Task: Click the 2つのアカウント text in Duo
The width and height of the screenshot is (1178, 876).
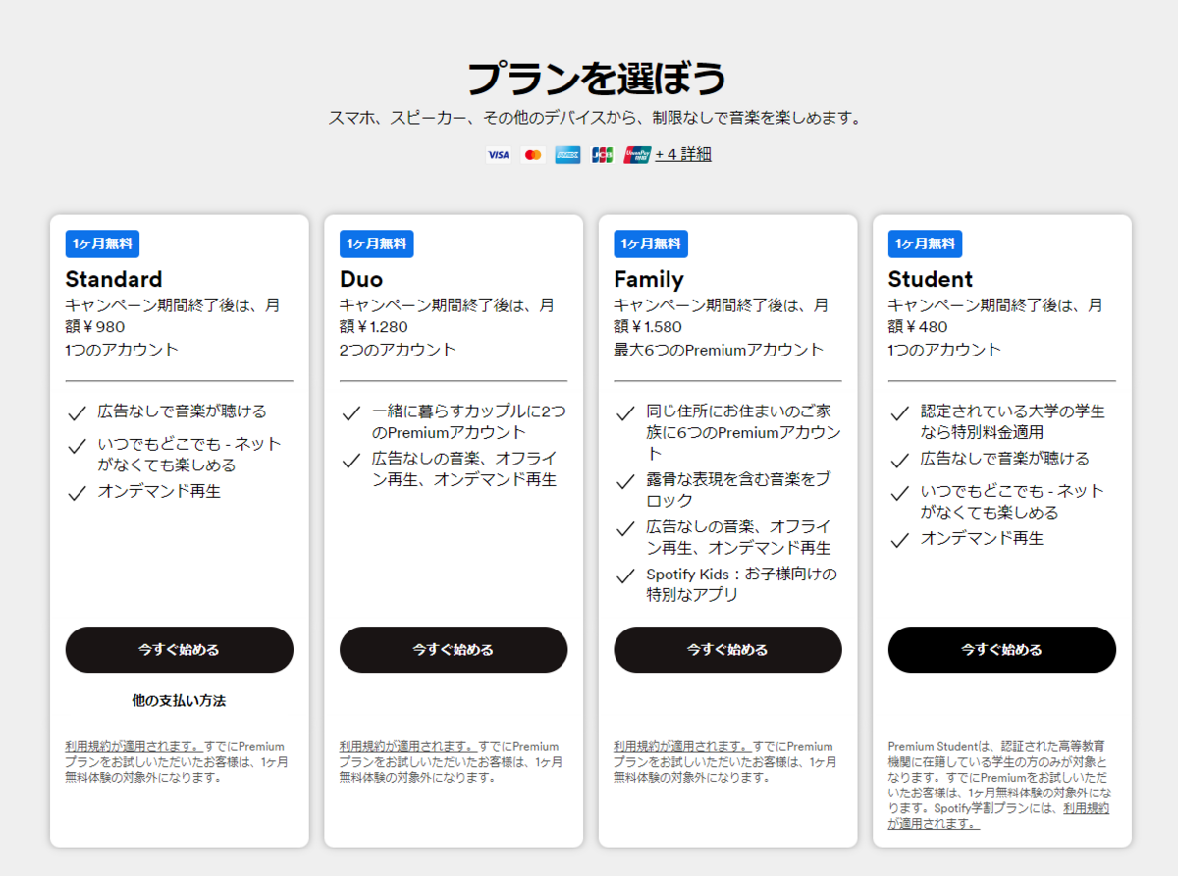Action: click(x=399, y=350)
